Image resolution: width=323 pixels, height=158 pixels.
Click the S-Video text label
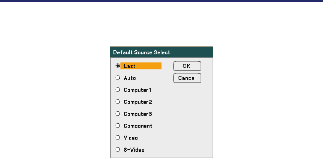point(134,150)
